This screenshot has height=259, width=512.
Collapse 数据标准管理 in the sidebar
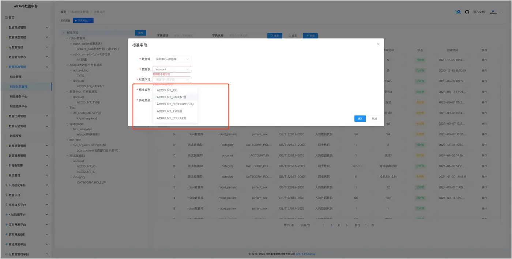click(x=26, y=67)
